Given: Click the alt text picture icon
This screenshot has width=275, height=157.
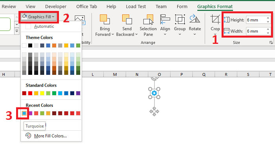Looking at the screenshot, I should (x=80, y=20).
